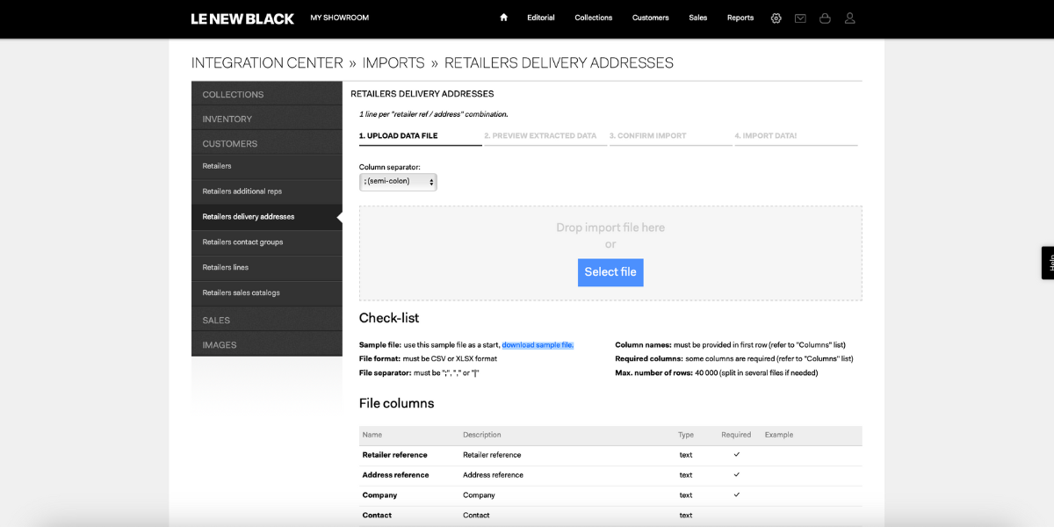This screenshot has height=527, width=1054.
Task: Open the Editorial menu
Action: [541, 18]
